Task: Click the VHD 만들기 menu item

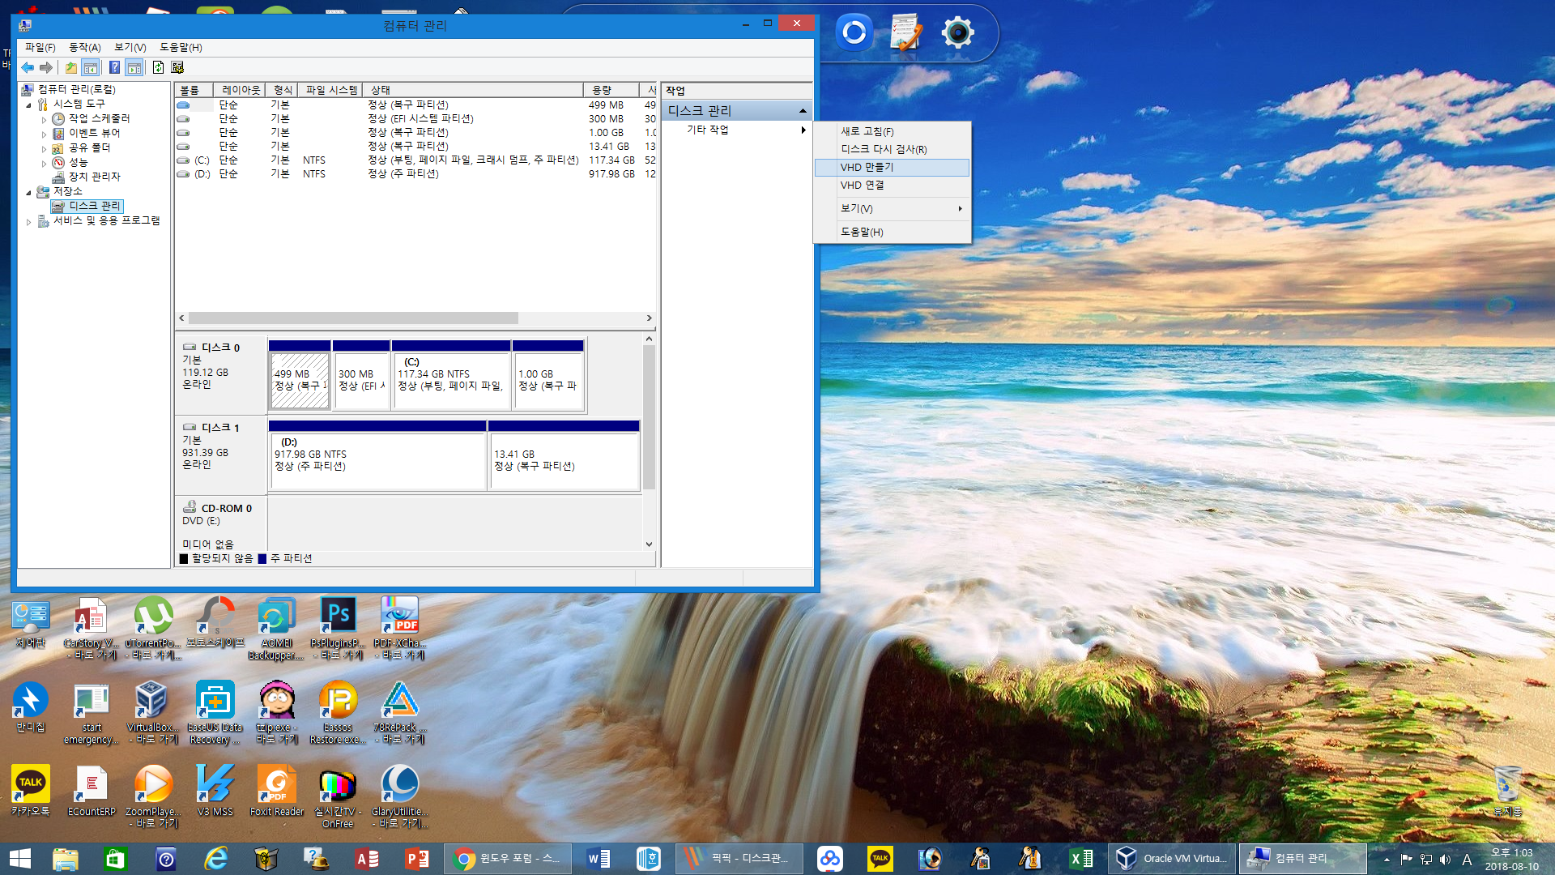Action: pyautogui.click(x=893, y=167)
